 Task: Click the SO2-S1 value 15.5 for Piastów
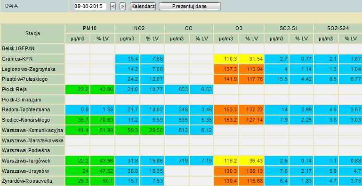[276, 79]
